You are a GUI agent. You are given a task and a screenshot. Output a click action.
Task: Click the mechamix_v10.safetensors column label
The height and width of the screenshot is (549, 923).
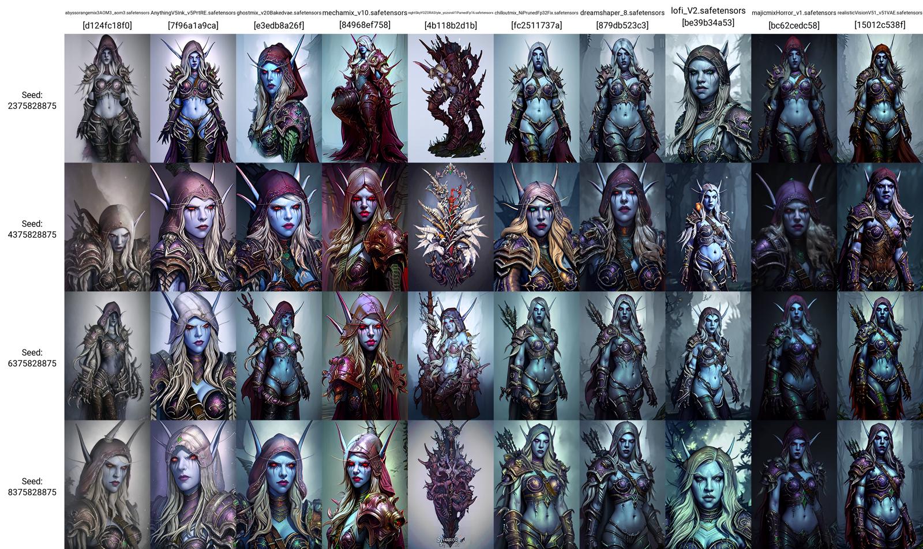pyautogui.click(x=365, y=12)
